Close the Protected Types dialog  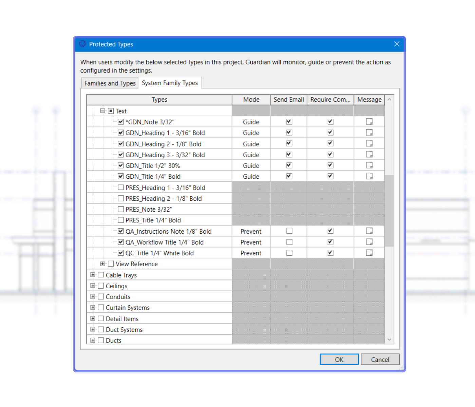[397, 44]
